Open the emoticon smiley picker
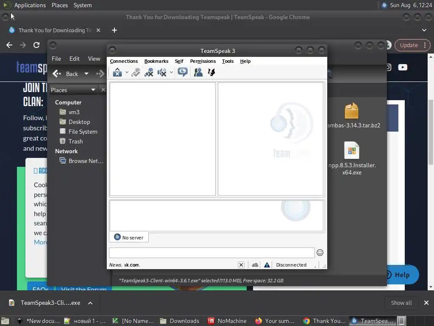Screen dimensions: 434x326 (x=320, y=253)
